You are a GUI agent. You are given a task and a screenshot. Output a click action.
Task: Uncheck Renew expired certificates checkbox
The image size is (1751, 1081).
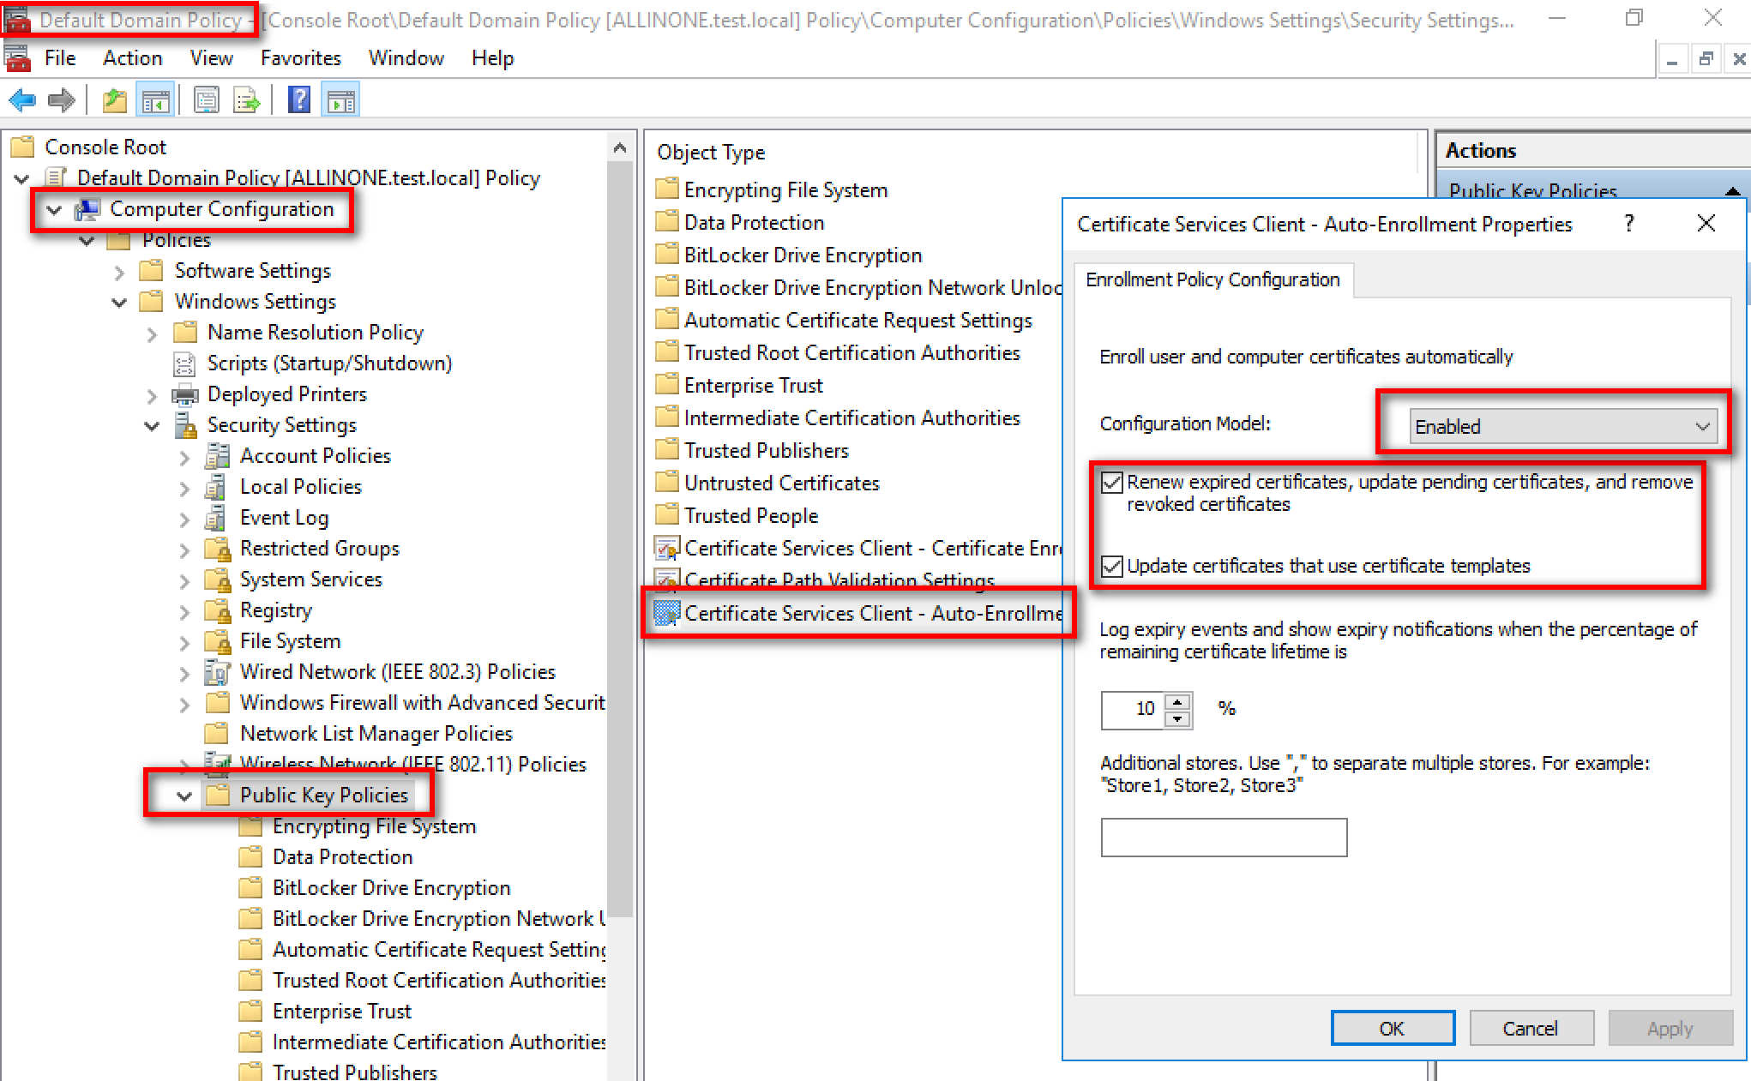click(x=1112, y=483)
